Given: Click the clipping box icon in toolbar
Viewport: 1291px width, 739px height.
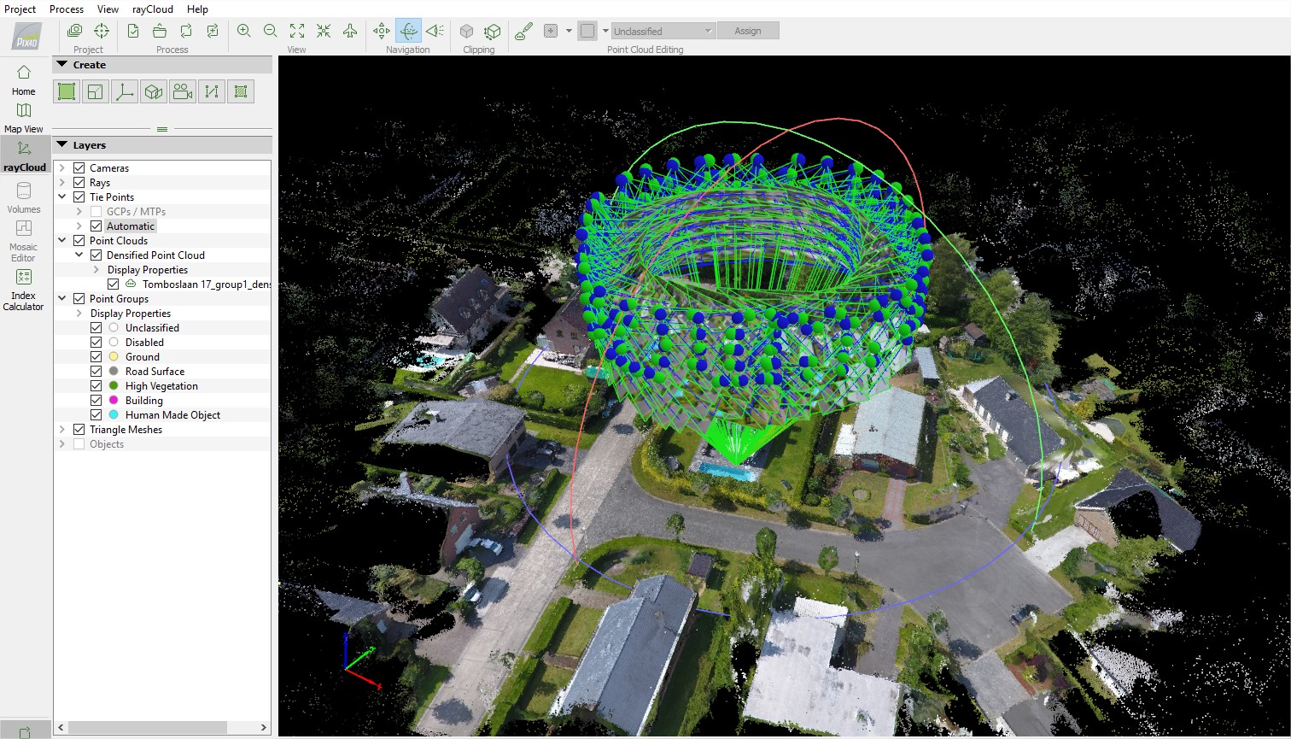Looking at the screenshot, I should pyautogui.click(x=466, y=31).
